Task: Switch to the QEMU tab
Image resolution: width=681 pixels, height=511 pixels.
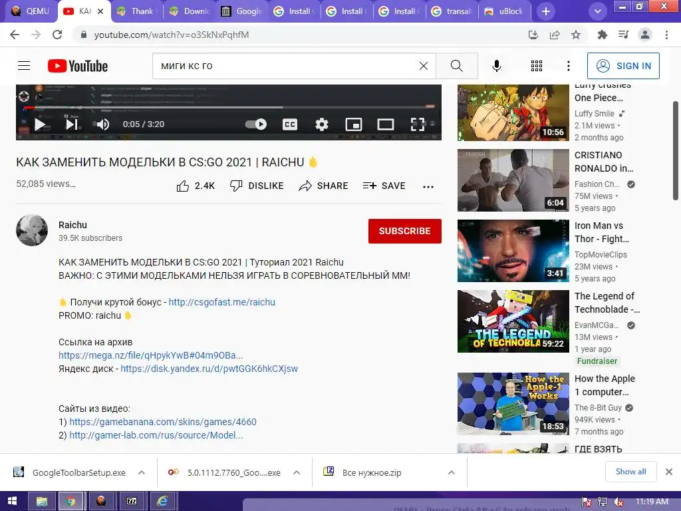Action: coord(29,11)
